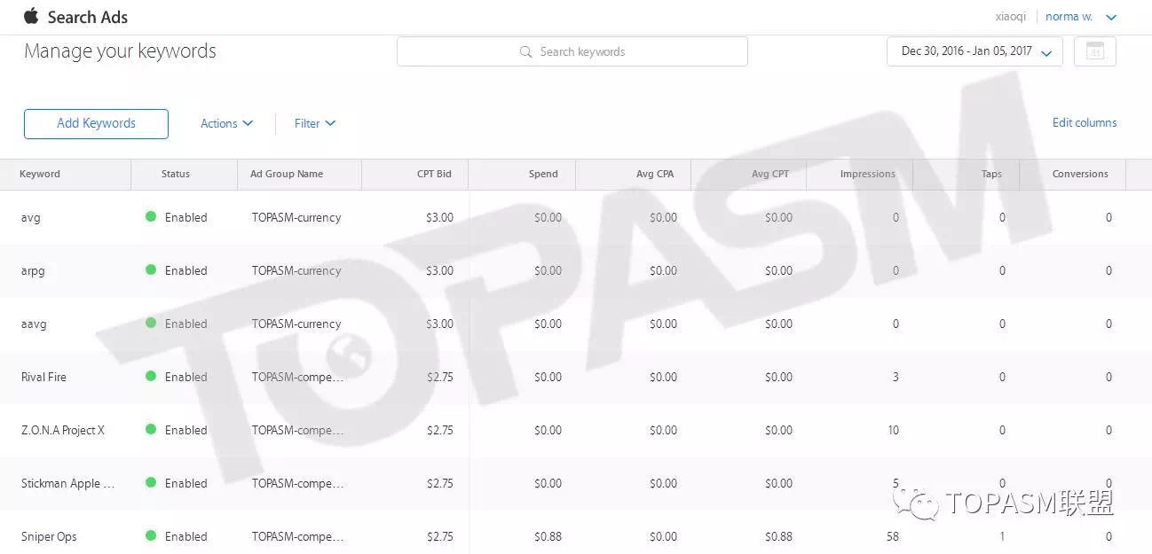1152x554 pixels.
Task: Click green status dot for Sniper Ops
Action: [151, 536]
